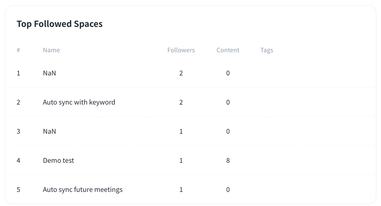Sort by the Name column header
This screenshot has height=206, width=381.
51,50
